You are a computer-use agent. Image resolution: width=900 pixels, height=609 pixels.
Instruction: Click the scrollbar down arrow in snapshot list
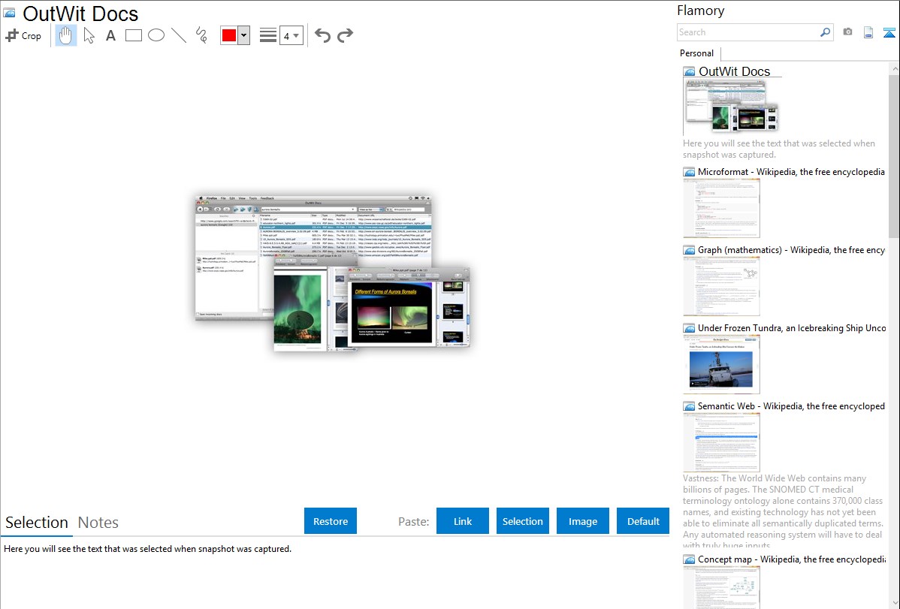click(894, 603)
